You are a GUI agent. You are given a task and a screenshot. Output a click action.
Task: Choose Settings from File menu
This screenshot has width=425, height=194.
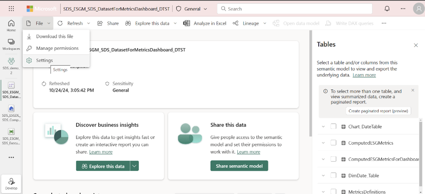(x=56, y=60)
